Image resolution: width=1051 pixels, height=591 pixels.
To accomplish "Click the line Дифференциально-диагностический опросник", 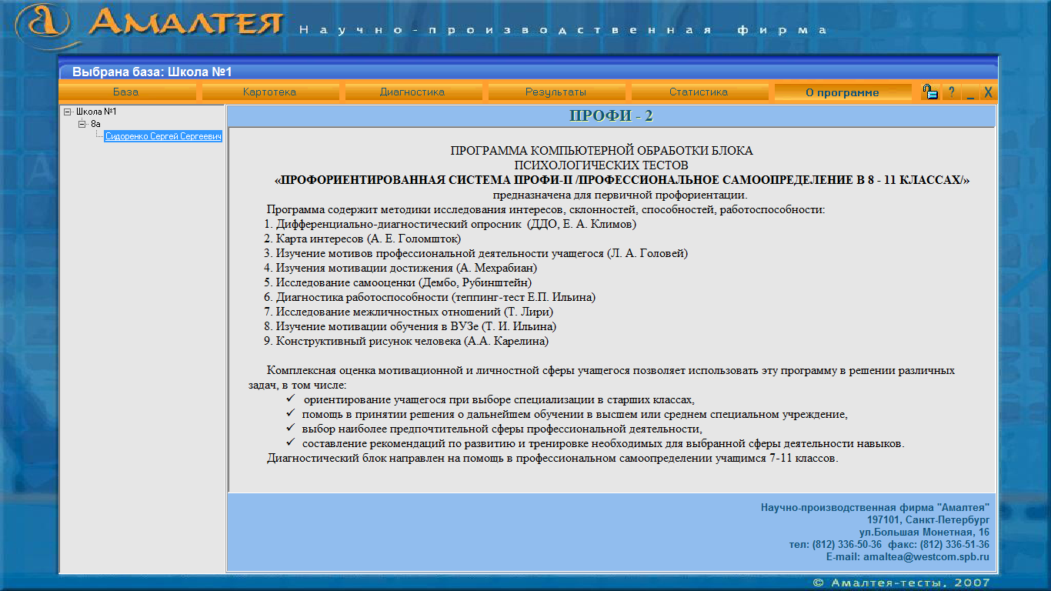I will point(450,224).
